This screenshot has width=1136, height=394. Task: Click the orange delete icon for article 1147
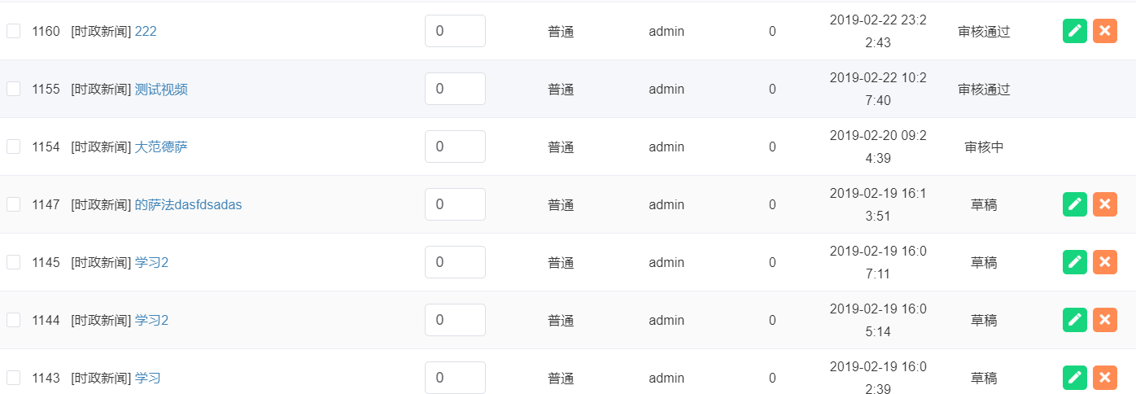click(x=1104, y=204)
